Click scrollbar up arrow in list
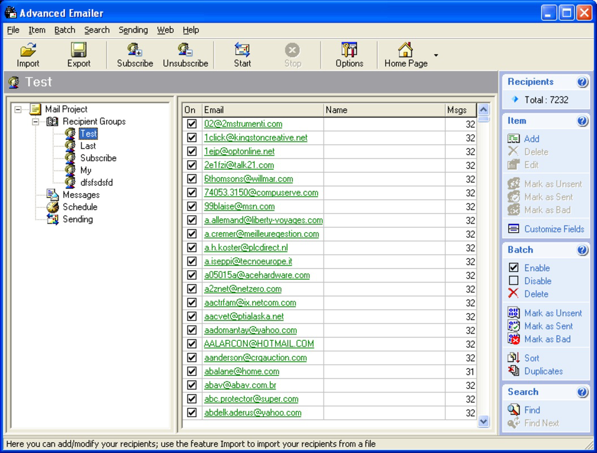The image size is (597, 453). point(484,110)
